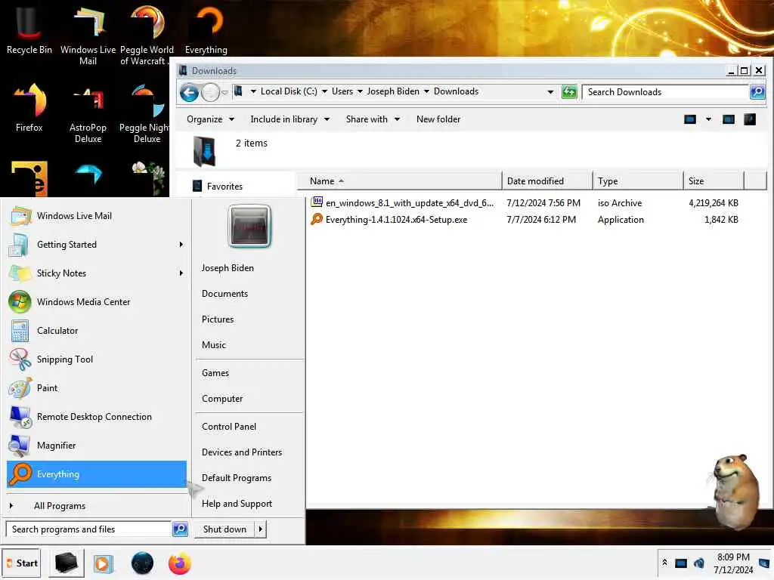Expand view options dropdown arrow

[708, 119]
